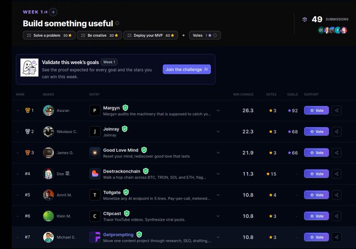Share the Tollgate entry

(x=337, y=195)
